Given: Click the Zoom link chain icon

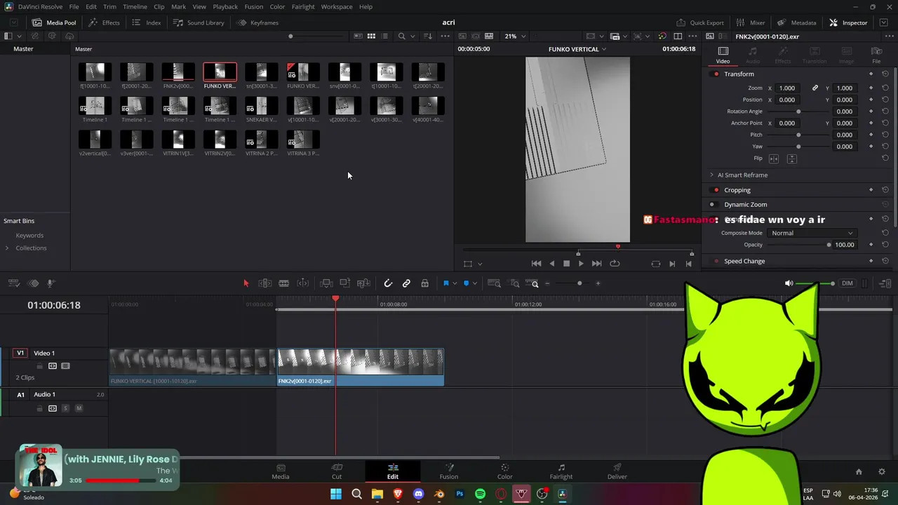Looking at the screenshot, I should (x=815, y=88).
